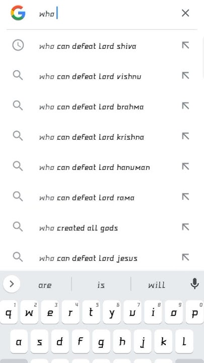Expand keyboard suggestion strip chevron
This screenshot has height=363, width=204.
pos(12,284)
